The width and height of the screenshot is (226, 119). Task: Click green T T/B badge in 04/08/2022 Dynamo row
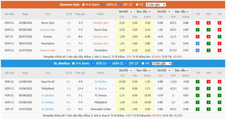197,30
